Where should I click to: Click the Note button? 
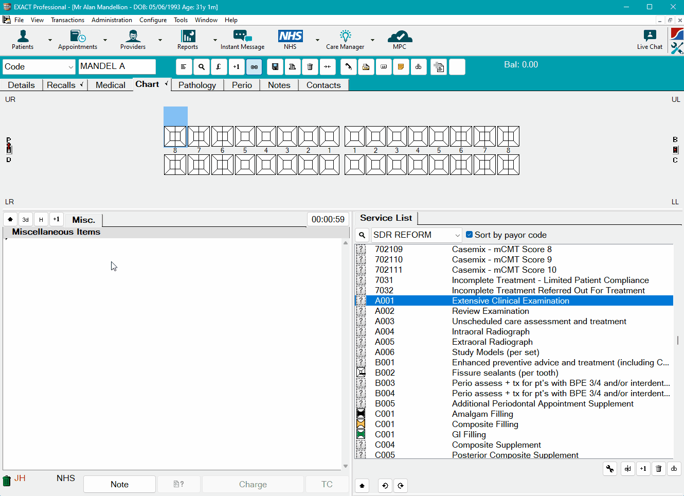pos(119,484)
